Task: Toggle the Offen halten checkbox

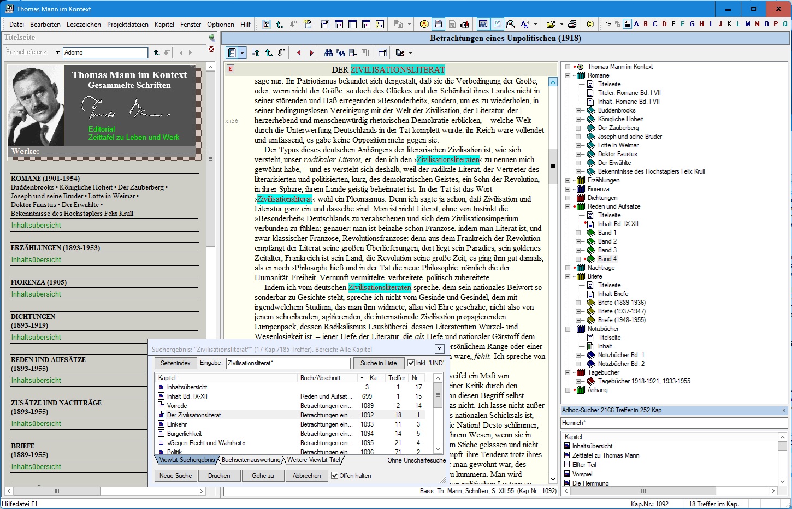Action: click(x=335, y=476)
